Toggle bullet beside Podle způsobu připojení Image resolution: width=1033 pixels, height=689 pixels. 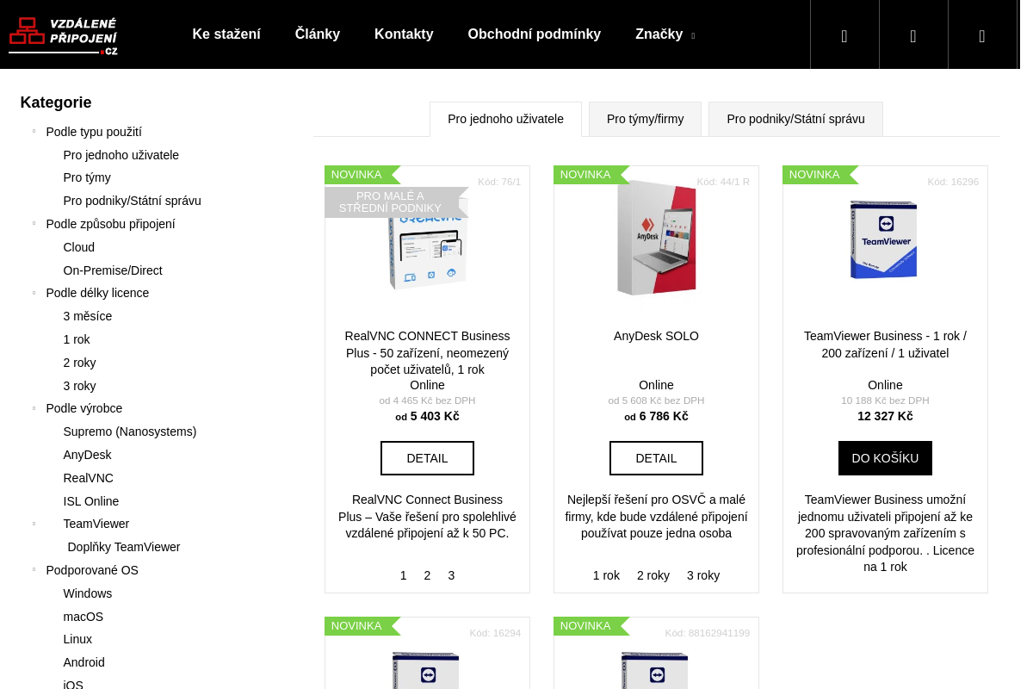pos(34,223)
